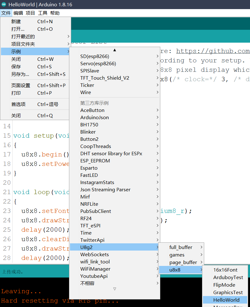Expand SPISlave examples
The width and height of the screenshot is (250, 307).
pos(115,71)
